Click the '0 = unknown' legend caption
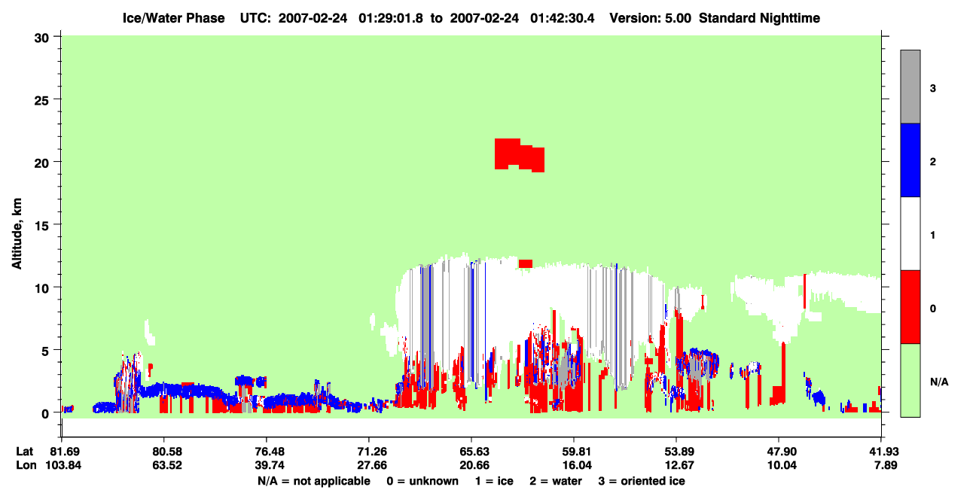 pyautogui.click(x=422, y=481)
